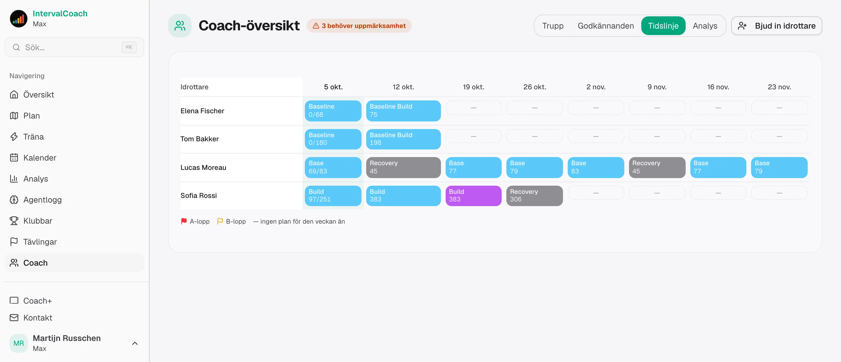Open Kalender via its calendar icon
Screen dimensions: 841x362
(x=14, y=158)
